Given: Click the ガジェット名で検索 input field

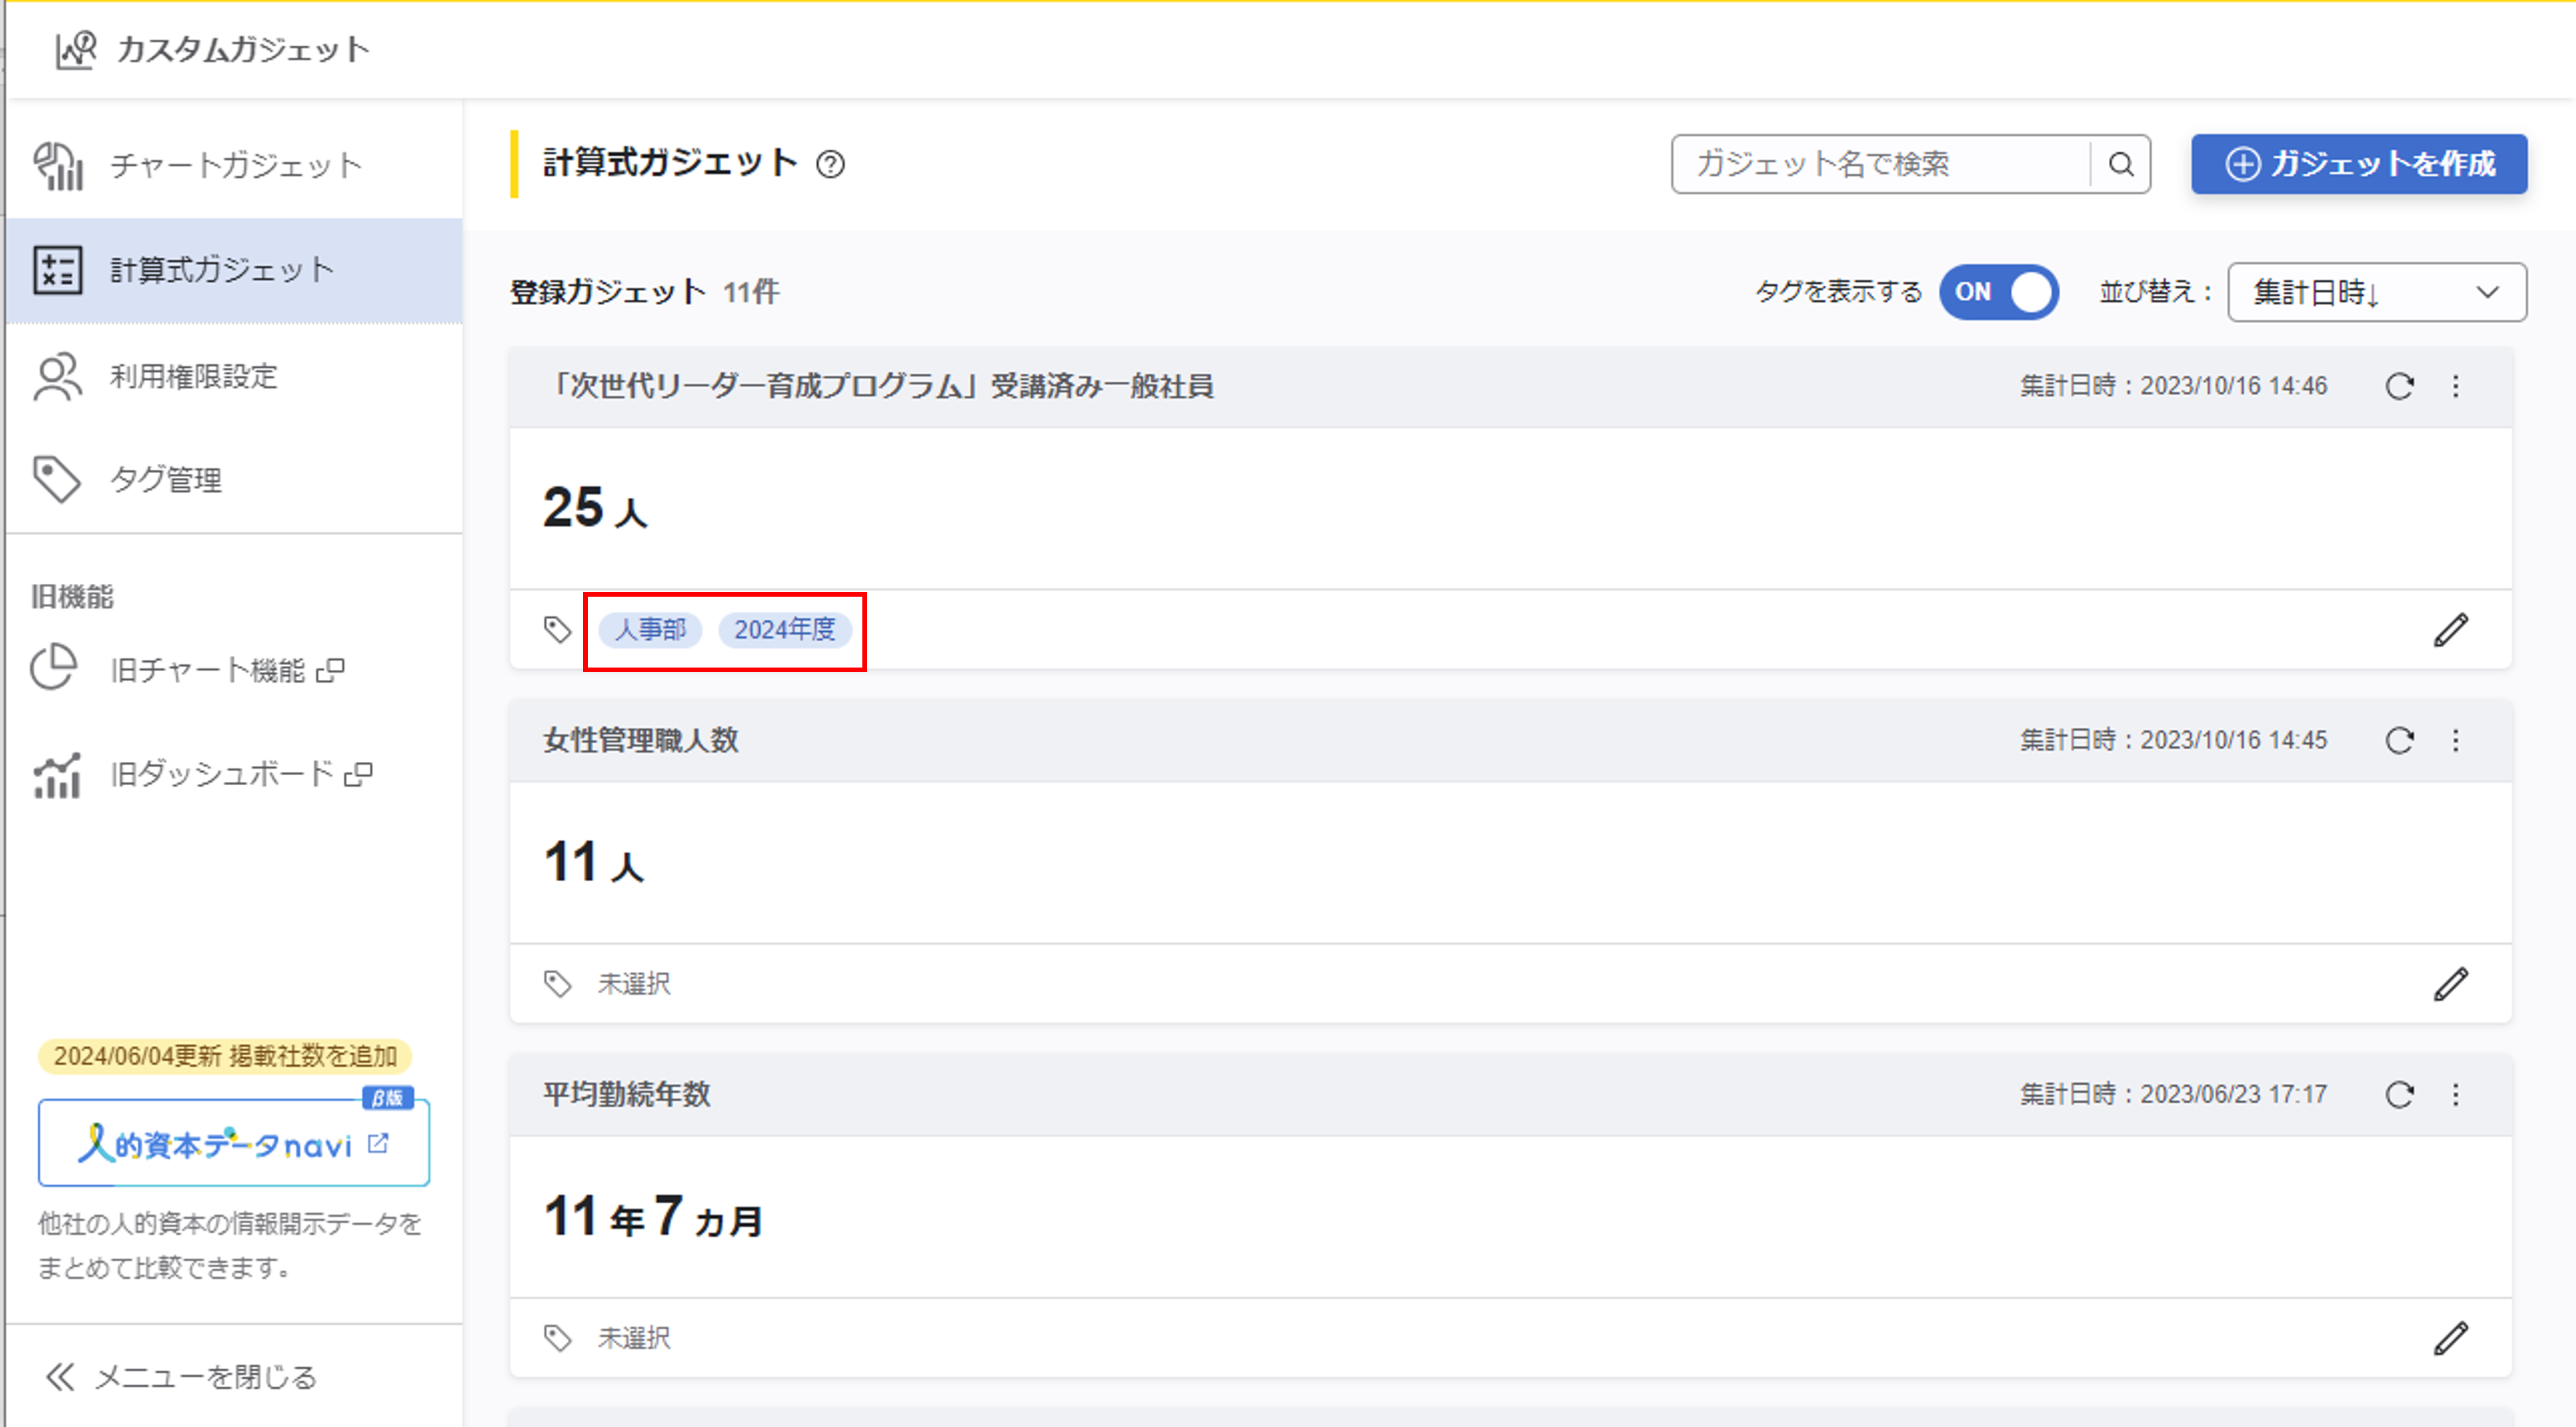Looking at the screenshot, I should tap(1880, 164).
